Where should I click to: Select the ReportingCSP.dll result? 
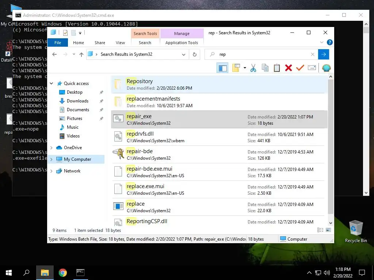pos(219,221)
